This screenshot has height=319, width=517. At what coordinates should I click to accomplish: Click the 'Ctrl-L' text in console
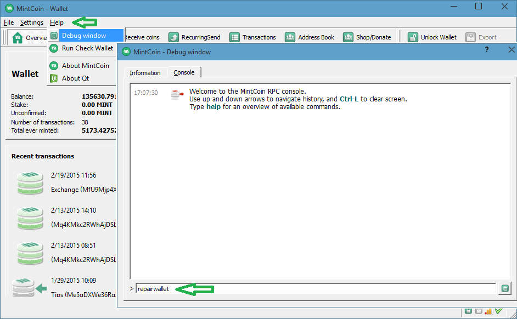pos(349,99)
